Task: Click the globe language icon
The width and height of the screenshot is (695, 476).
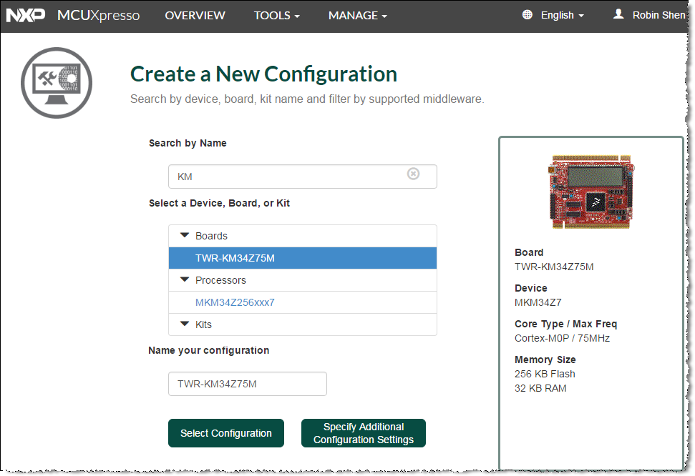Action: (527, 14)
